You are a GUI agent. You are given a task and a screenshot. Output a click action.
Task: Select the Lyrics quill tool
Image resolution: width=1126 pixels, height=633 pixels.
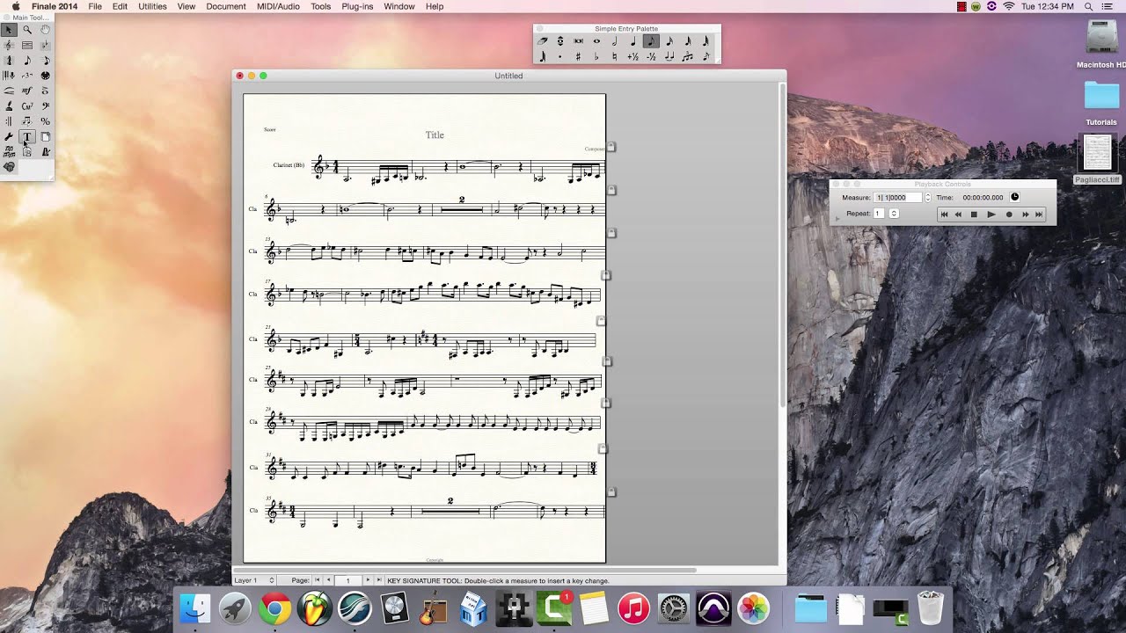[x=9, y=105]
